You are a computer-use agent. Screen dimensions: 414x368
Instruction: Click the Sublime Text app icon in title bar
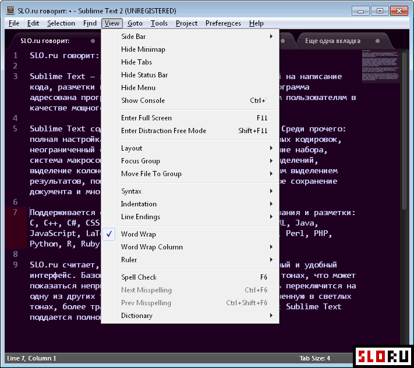[x=10, y=10]
